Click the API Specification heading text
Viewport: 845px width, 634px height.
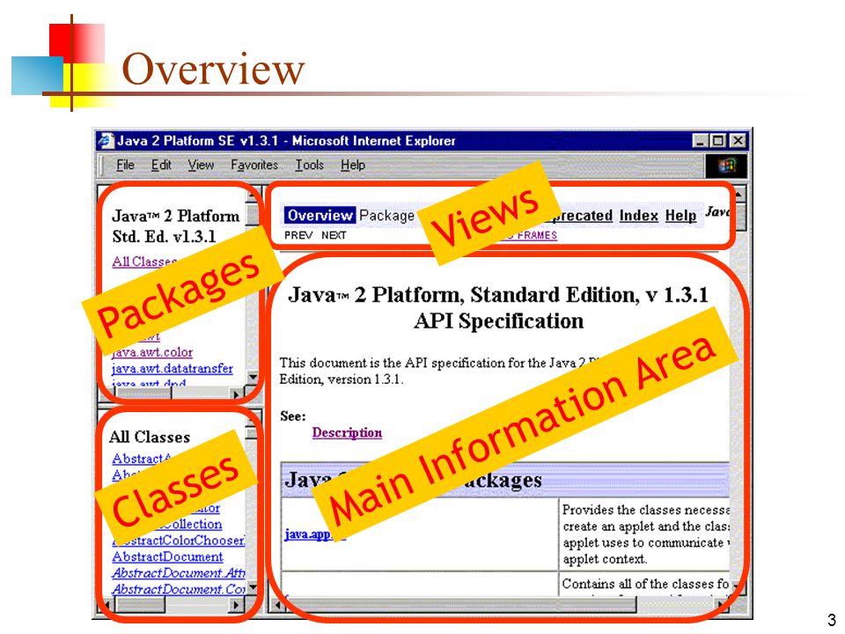499,321
